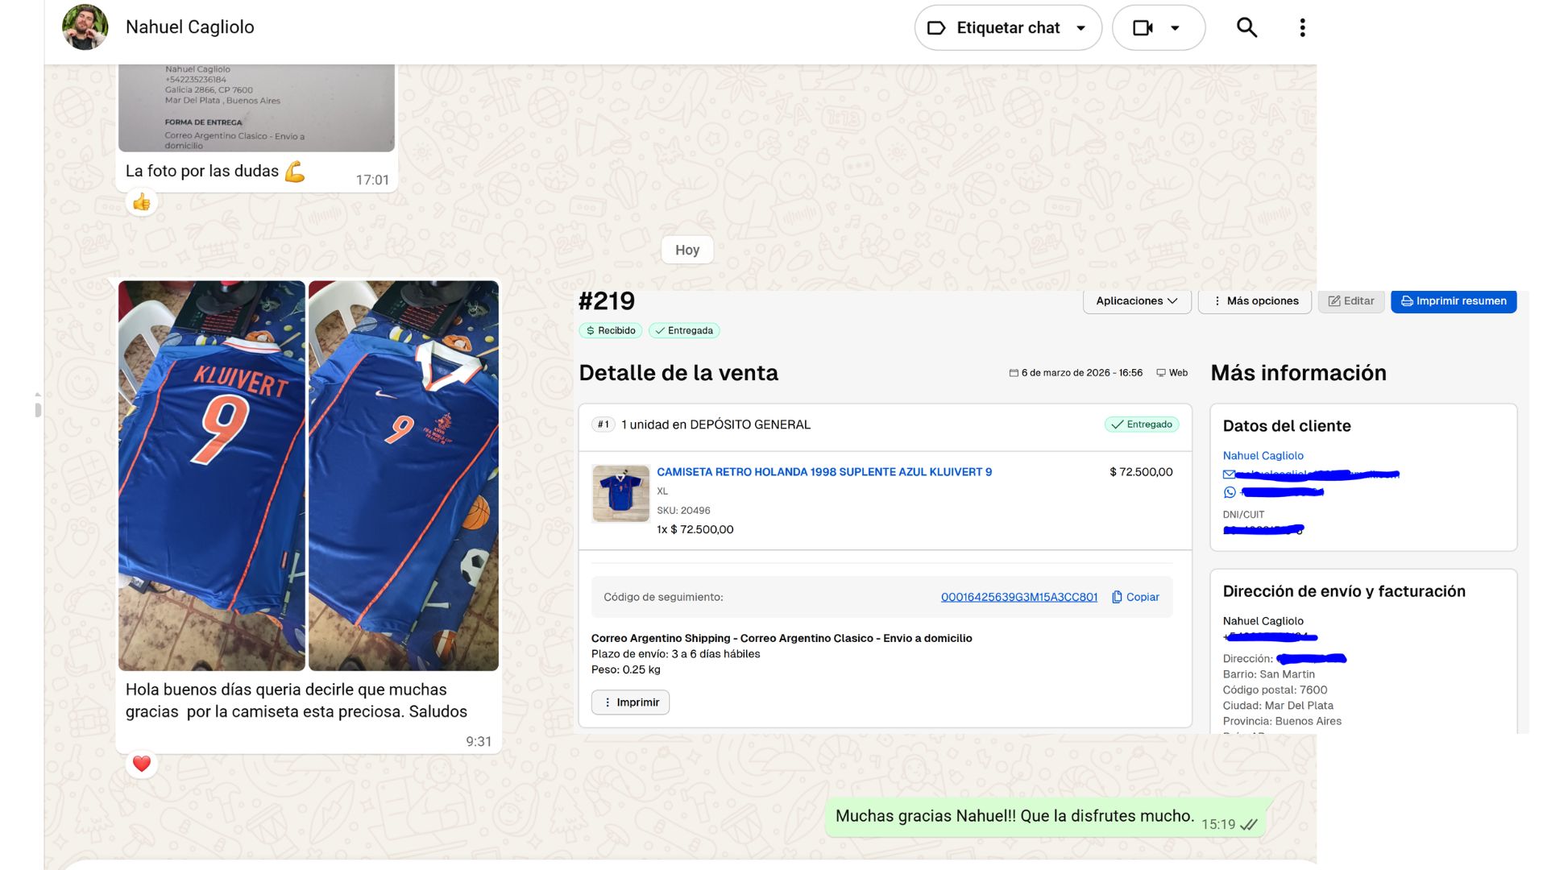Click the WhatsApp icon in customer data

coord(1230,492)
